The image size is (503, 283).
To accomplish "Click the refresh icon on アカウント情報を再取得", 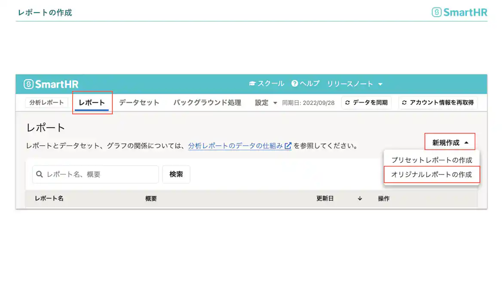I will pyautogui.click(x=404, y=102).
